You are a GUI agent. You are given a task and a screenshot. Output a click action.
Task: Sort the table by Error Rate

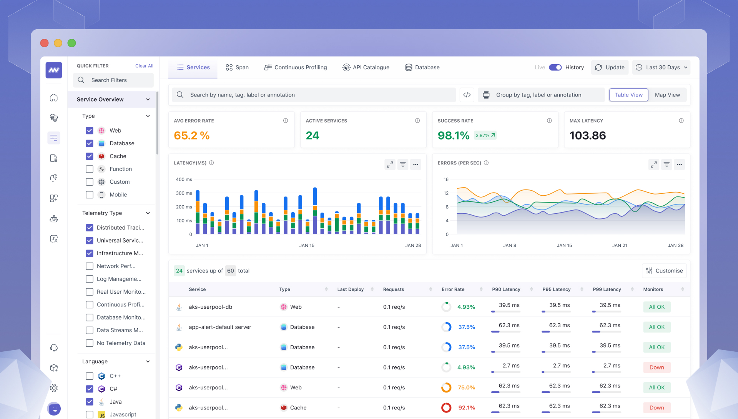click(480, 289)
